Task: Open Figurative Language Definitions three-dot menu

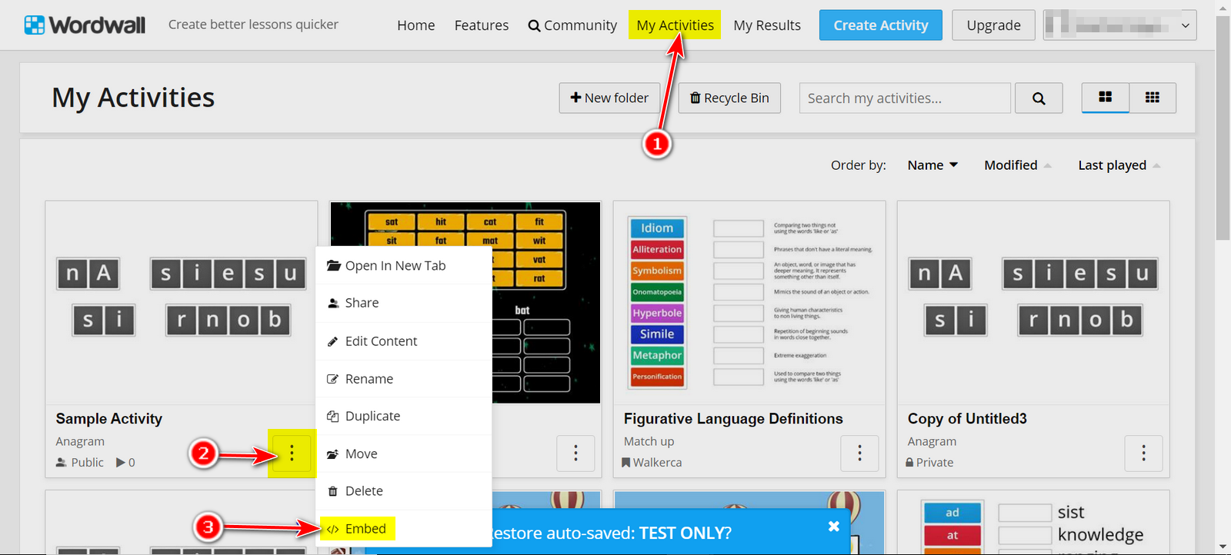Action: click(x=859, y=454)
